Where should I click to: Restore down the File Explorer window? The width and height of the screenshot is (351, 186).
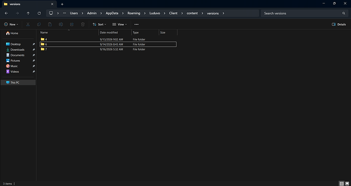click(x=334, y=4)
